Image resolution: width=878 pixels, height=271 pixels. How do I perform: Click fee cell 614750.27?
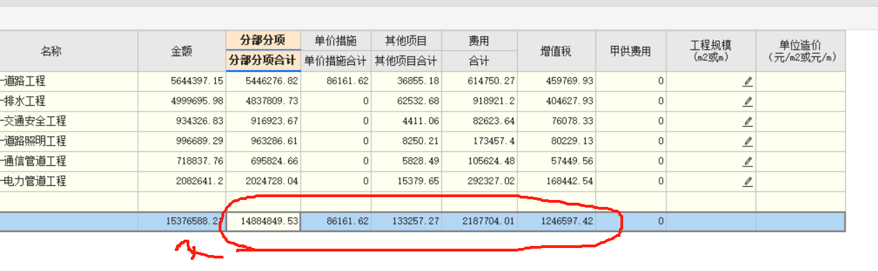[x=480, y=82]
